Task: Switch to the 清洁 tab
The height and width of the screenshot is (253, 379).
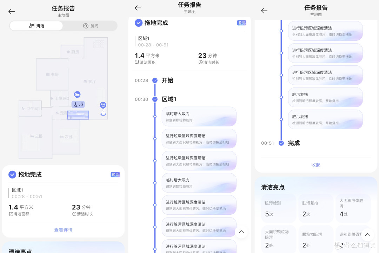Action: [x=36, y=26]
